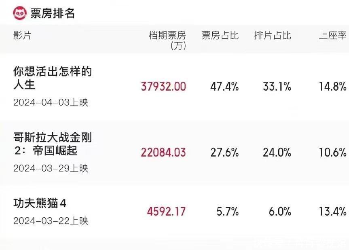Sort by 档期票房 column header
The image size is (349, 250).
click(167, 40)
